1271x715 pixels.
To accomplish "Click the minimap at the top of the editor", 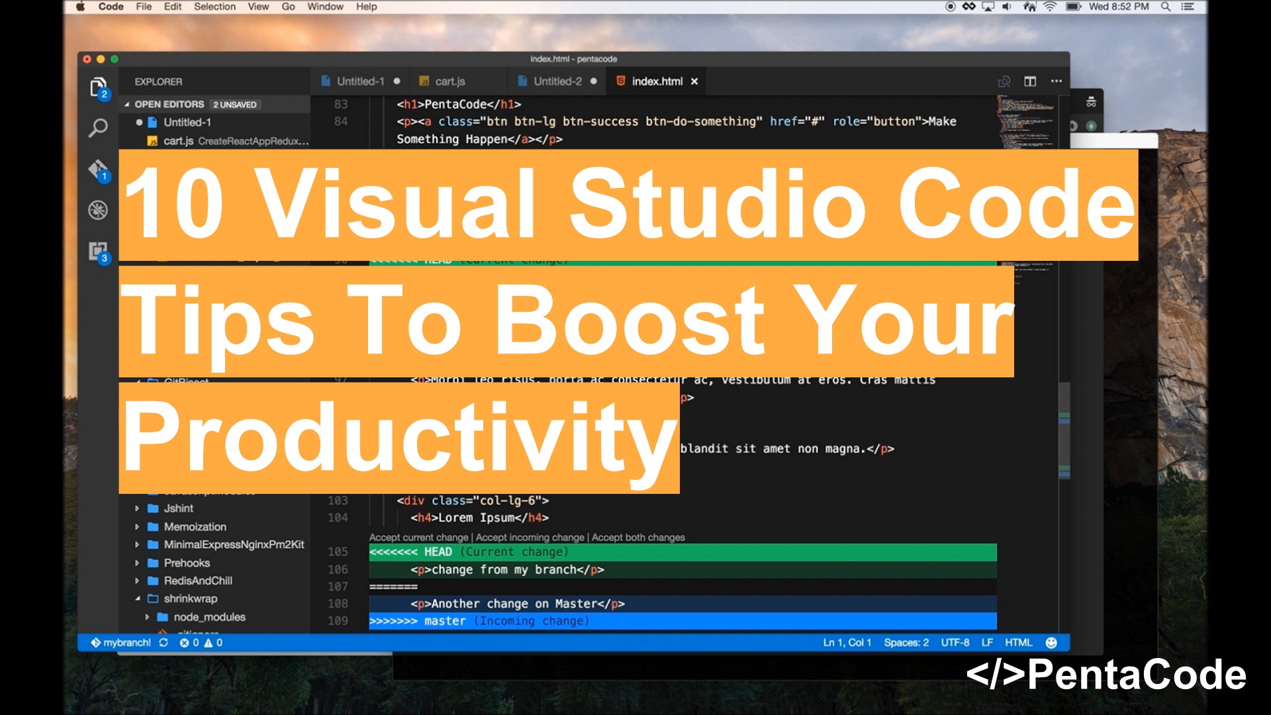I will coord(1026,122).
